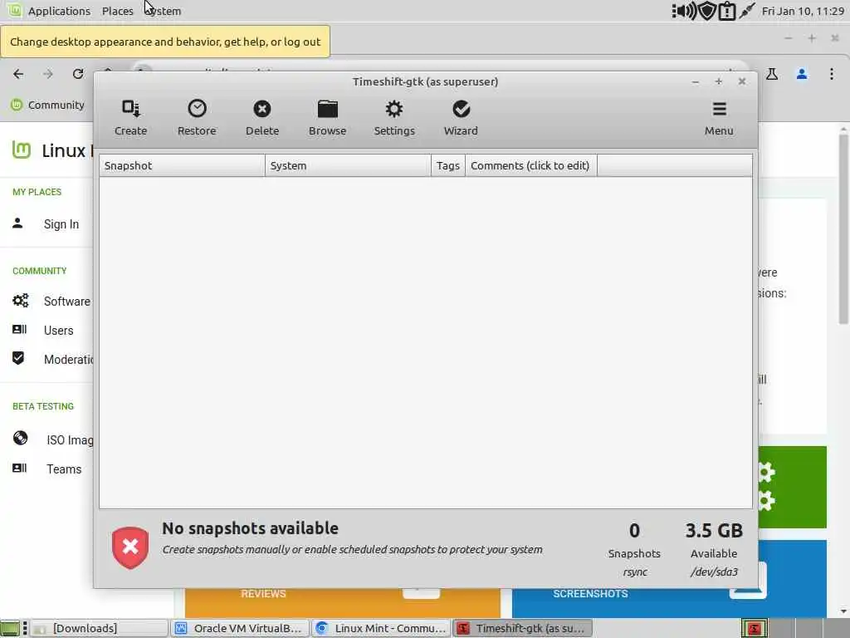Reload the page in the browser

78,74
